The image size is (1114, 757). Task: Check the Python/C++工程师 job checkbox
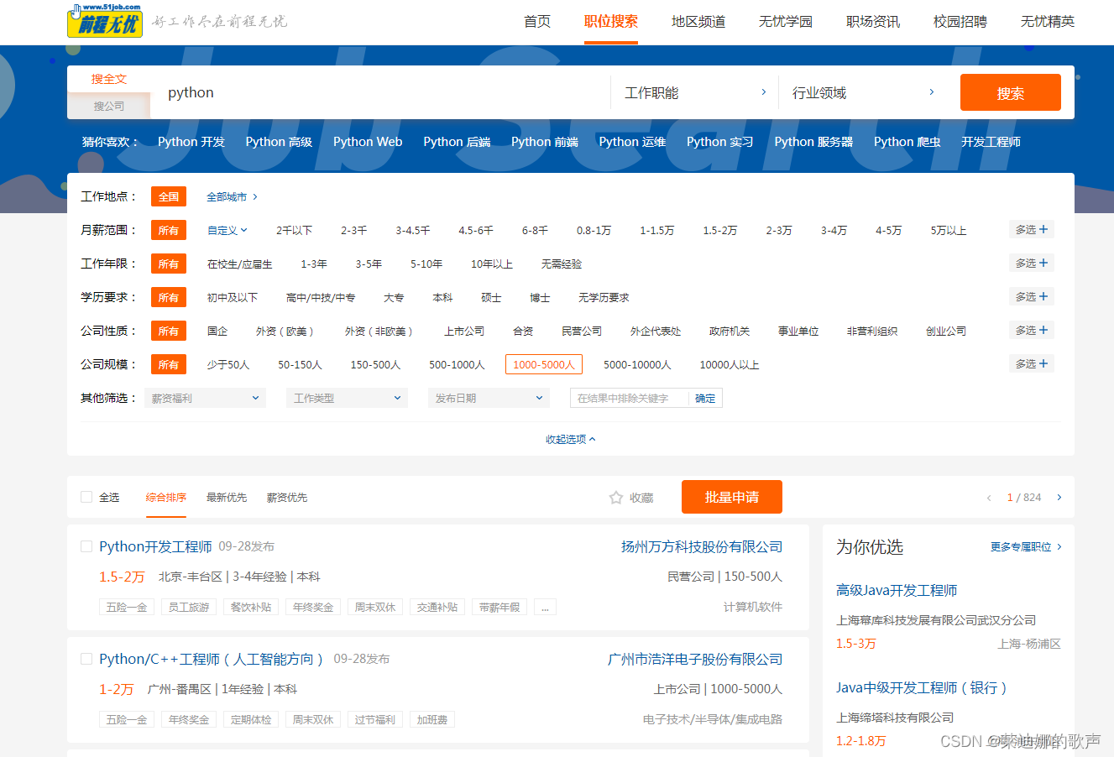point(86,659)
